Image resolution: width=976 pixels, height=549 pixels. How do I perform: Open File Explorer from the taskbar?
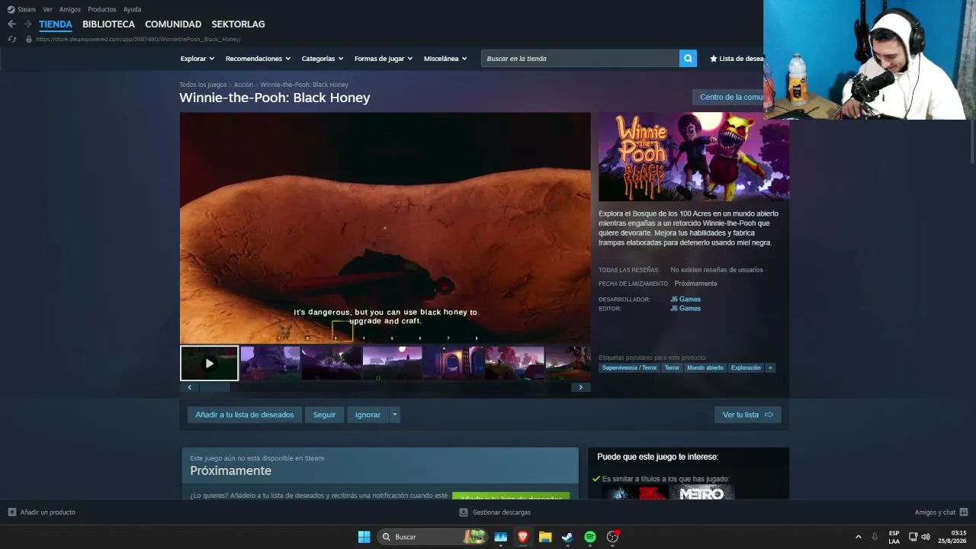click(x=545, y=537)
